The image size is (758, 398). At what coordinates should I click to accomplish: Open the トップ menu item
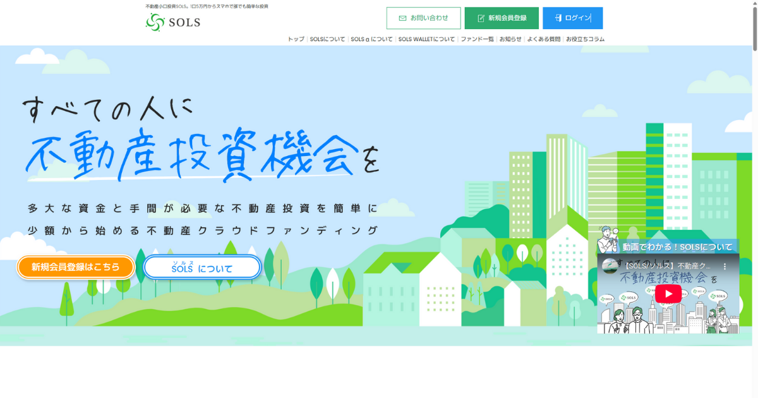(296, 39)
